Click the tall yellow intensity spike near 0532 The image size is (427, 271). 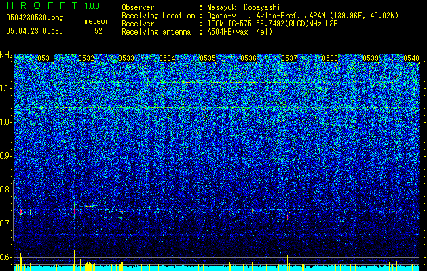pyautogui.click(x=75, y=260)
